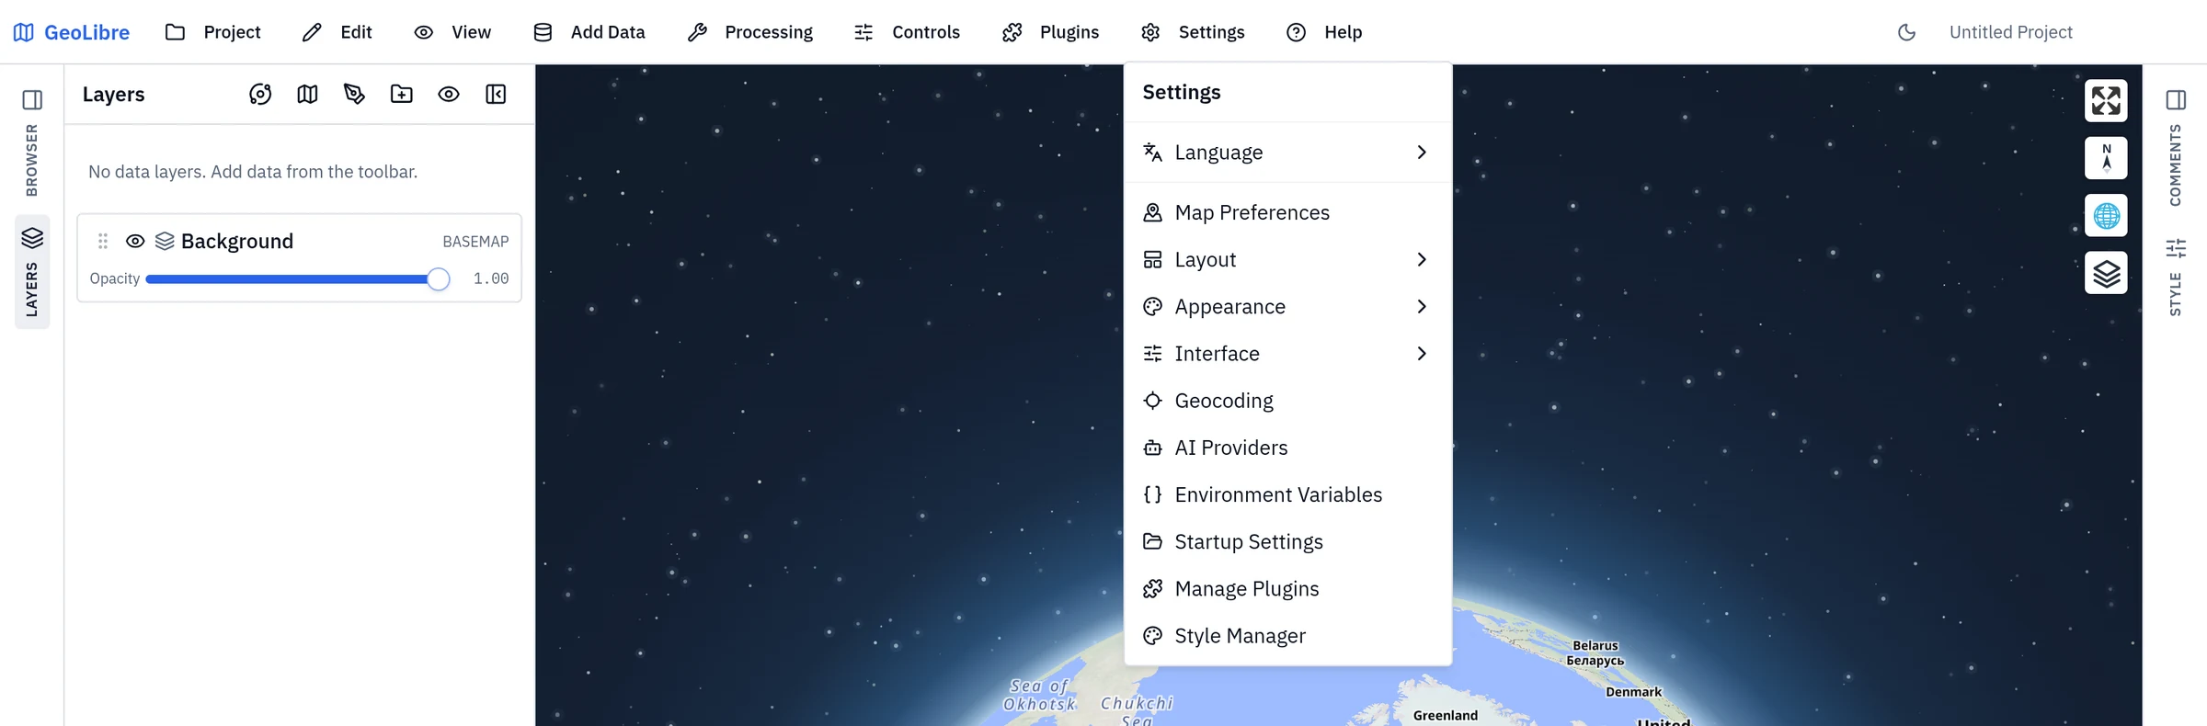Grab the Background layer drag handle

[103, 241]
